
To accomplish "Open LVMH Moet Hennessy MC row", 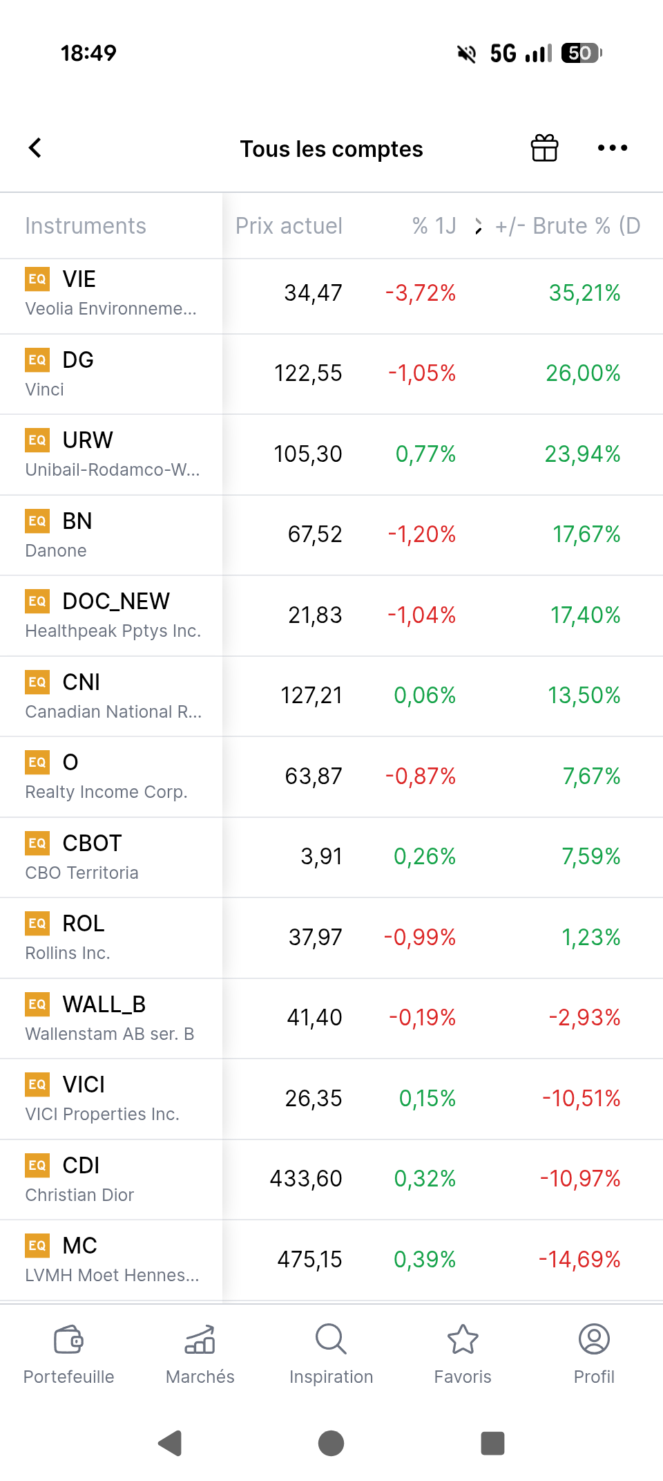I will pos(331,1260).
